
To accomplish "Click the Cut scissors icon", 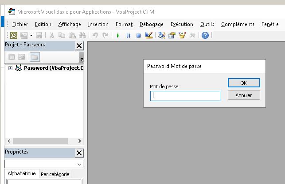I will (x=51, y=35).
